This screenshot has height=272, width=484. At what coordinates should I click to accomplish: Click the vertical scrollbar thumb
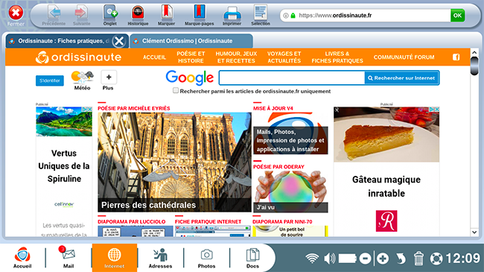pyautogui.click(x=474, y=66)
